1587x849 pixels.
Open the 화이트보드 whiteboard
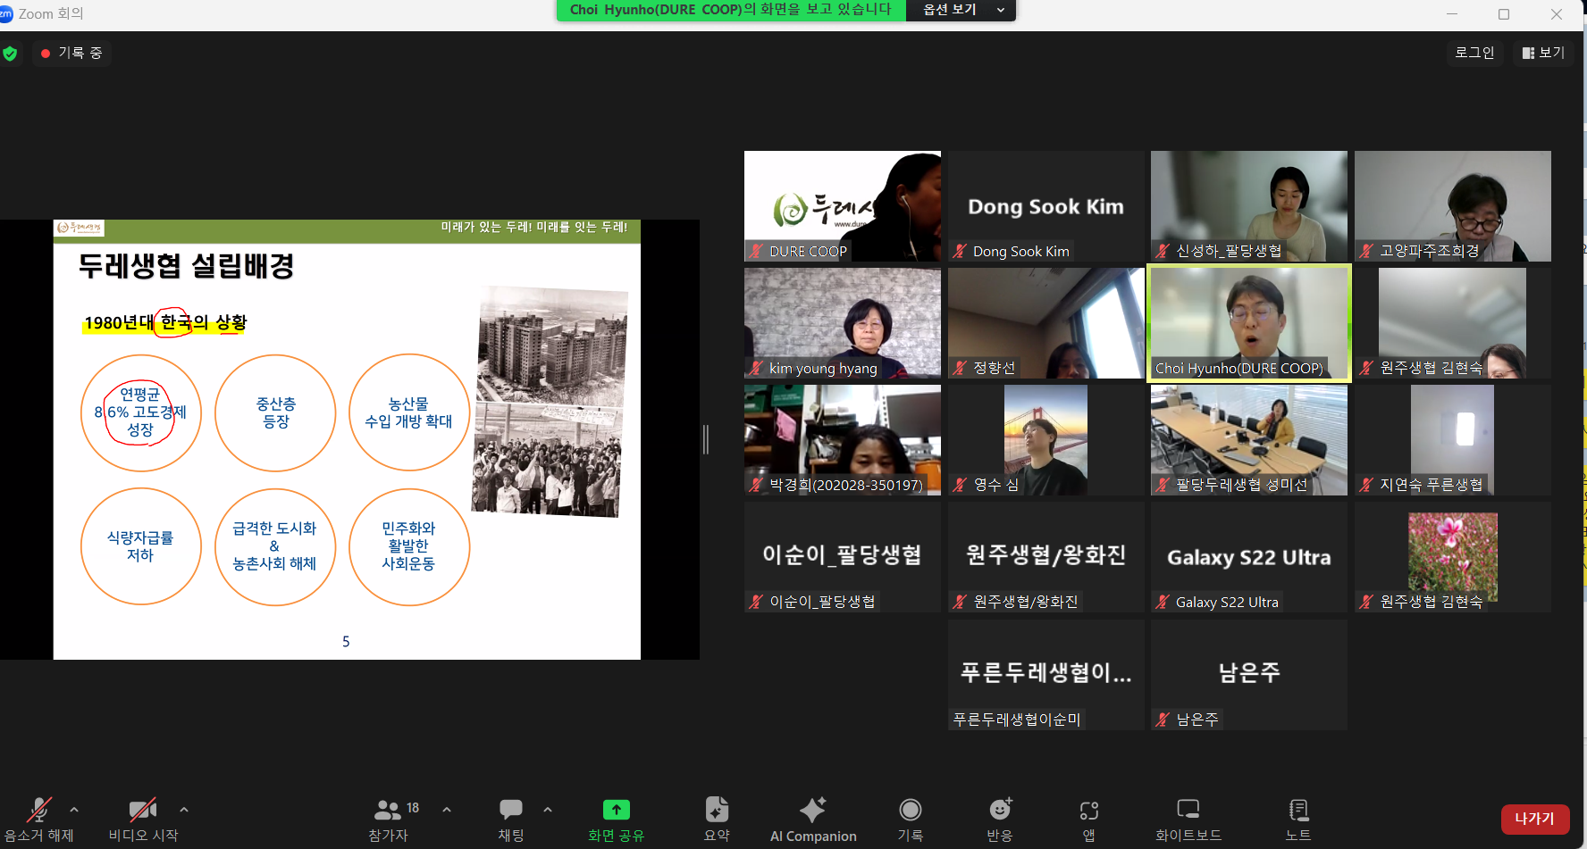1188,810
